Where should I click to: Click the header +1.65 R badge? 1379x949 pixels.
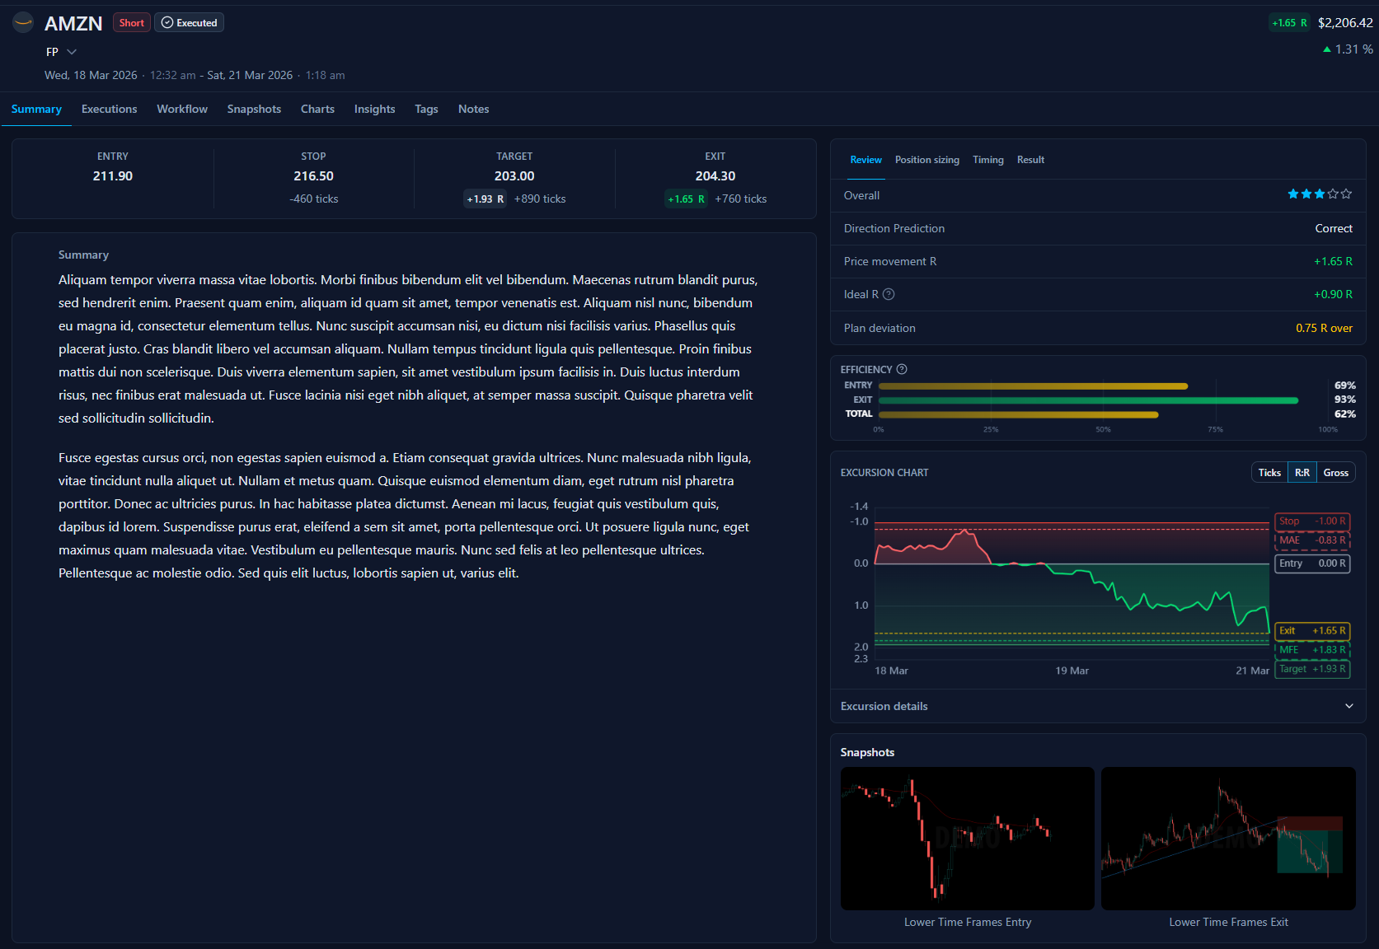point(1289,23)
